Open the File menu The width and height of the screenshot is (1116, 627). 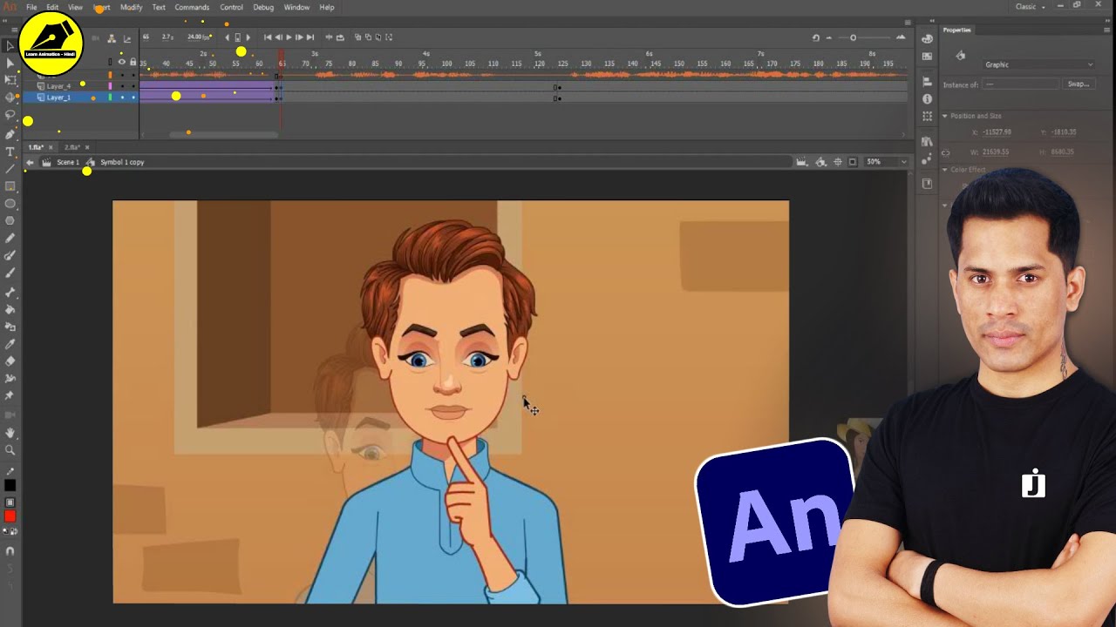[x=31, y=7]
